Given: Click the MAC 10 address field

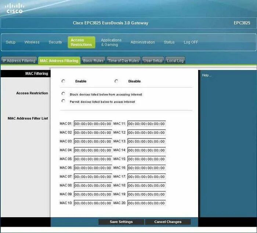Looking at the screenshot, I should pos(93,203).
